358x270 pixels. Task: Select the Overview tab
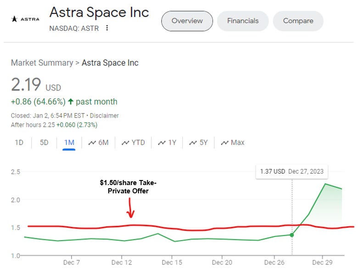[x=187, y=21]
